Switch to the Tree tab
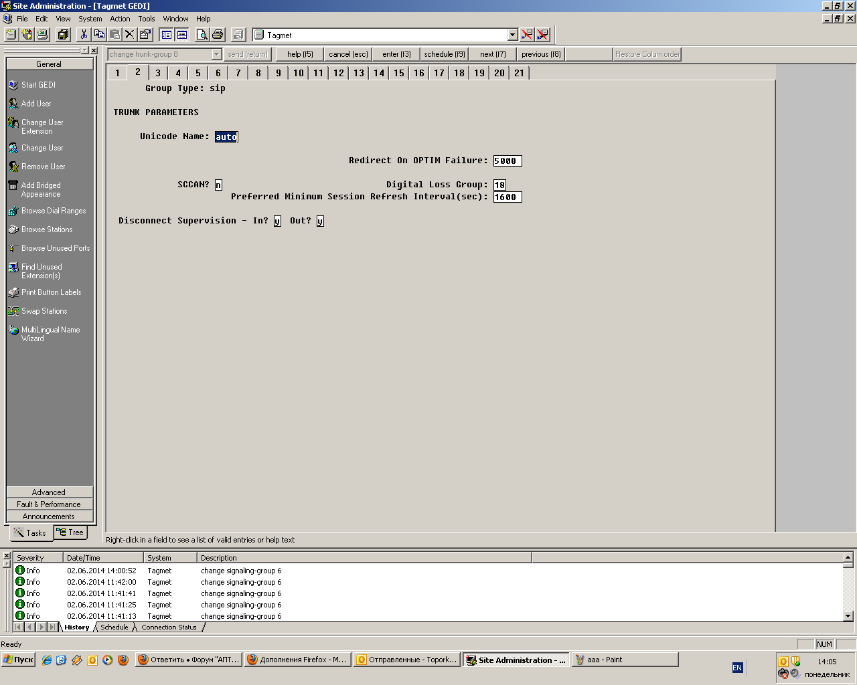This screenshot has height=685, width=857. (70, 532)
